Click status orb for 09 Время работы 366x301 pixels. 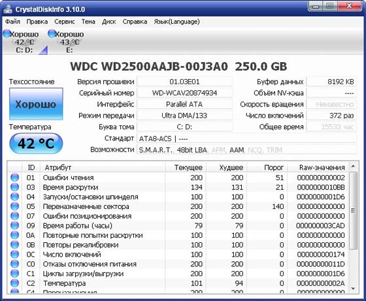coord(14,225)
